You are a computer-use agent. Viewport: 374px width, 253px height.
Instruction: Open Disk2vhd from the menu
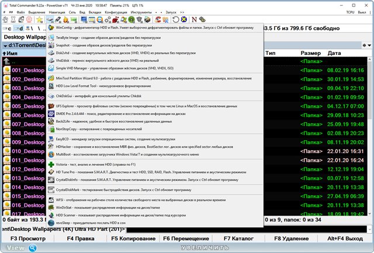click(155, 53)
